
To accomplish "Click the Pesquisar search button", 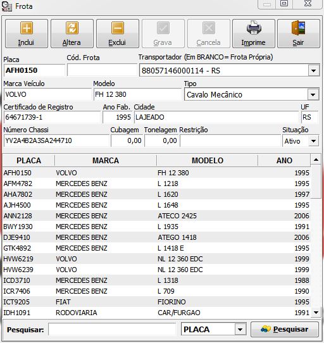I will coord(285,329).
